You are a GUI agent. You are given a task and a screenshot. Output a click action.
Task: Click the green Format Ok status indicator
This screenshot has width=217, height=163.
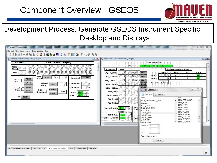point(81,92)
